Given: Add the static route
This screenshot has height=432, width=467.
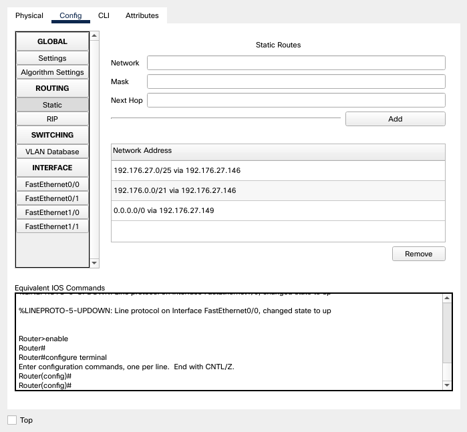Looking at the screenshot, I should click(x=396, y=119).
